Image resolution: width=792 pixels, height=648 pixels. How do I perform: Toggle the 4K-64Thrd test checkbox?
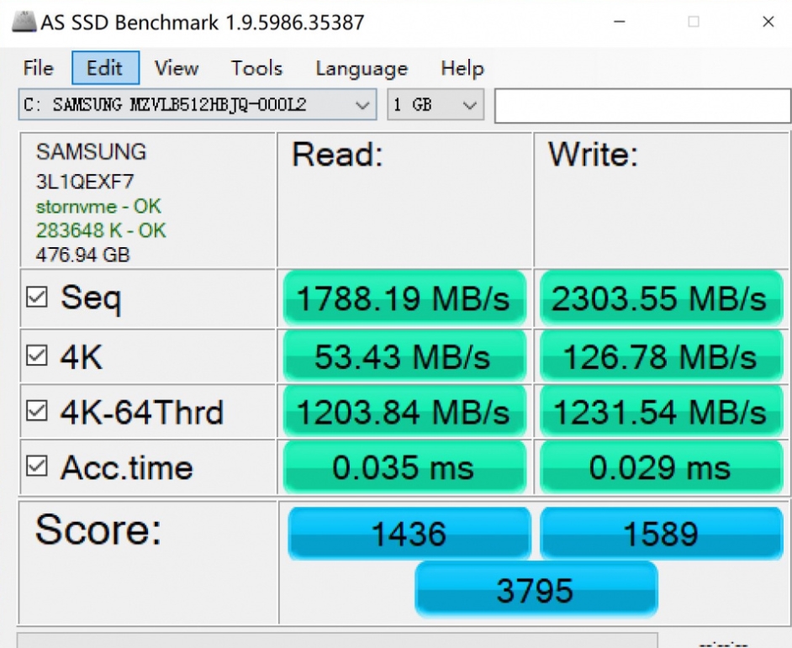pyautogui.click(x=37, y=411)
